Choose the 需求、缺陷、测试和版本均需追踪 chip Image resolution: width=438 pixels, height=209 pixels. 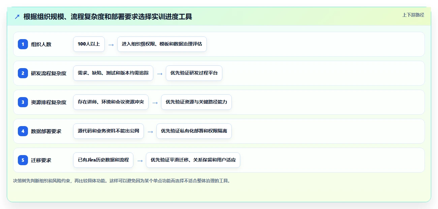pos(113,73)
